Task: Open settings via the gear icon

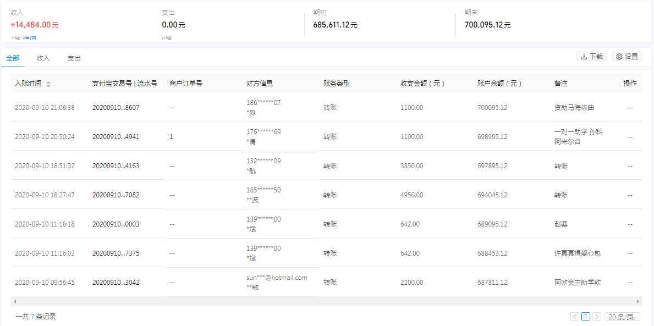Action: click(619, 56)
